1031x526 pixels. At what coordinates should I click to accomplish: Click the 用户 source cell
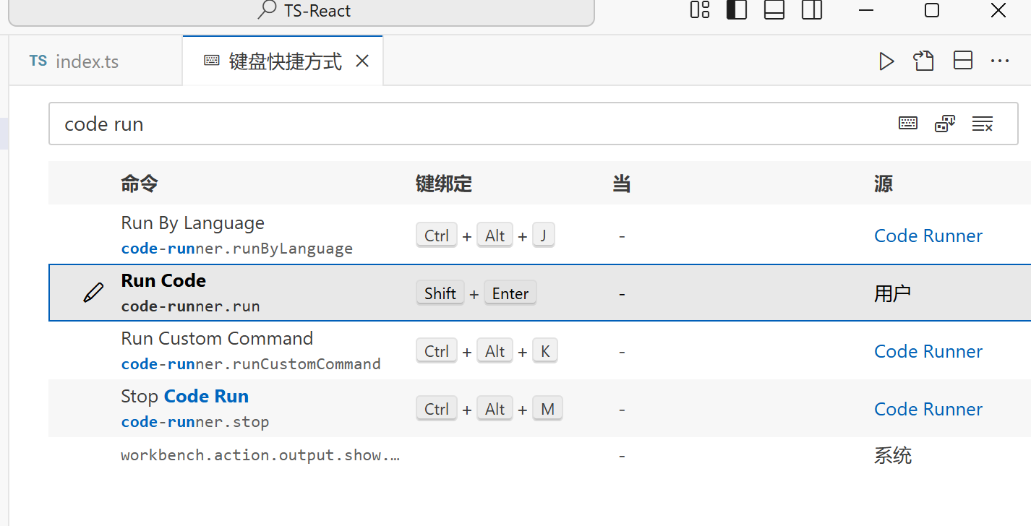coord(892,293)
